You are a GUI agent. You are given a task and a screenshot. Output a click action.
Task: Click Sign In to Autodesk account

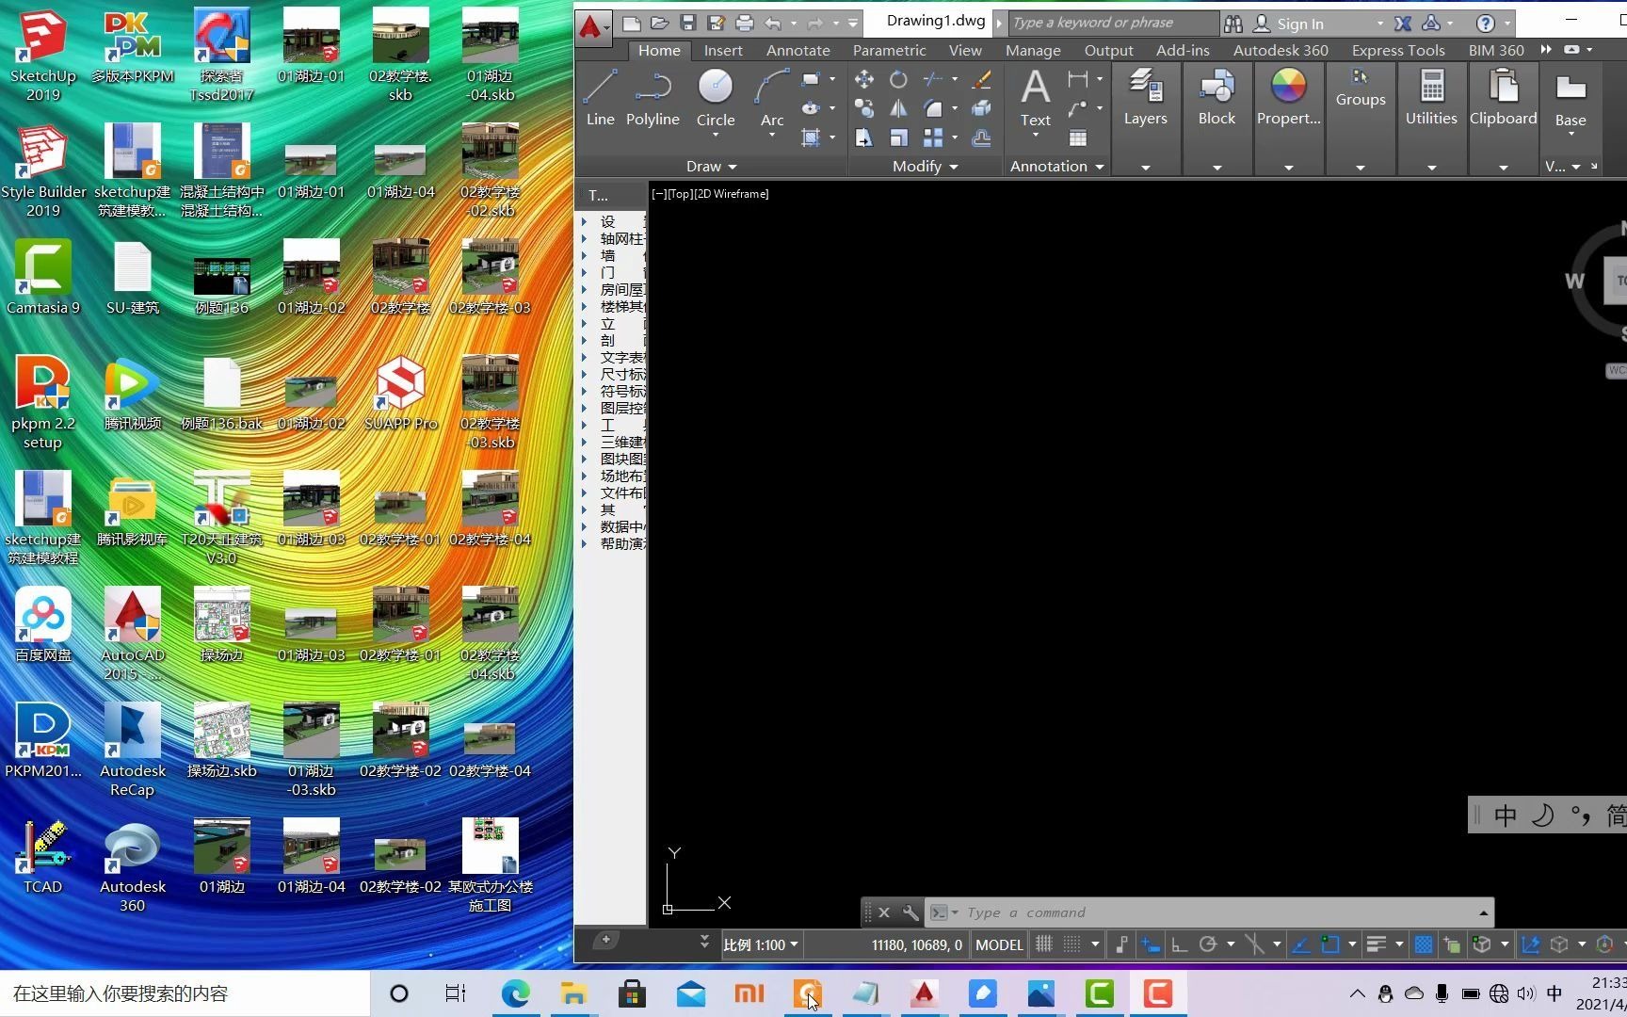click(x=1299, y=24)
